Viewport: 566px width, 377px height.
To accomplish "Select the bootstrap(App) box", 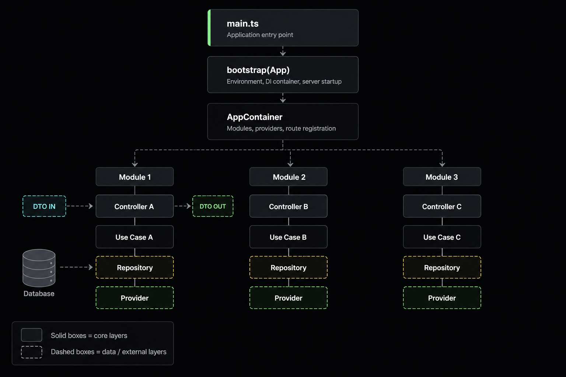I will (283, 74).
